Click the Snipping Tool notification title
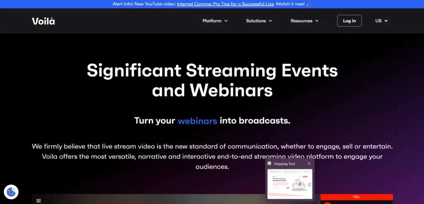 (x=284, y=164)
